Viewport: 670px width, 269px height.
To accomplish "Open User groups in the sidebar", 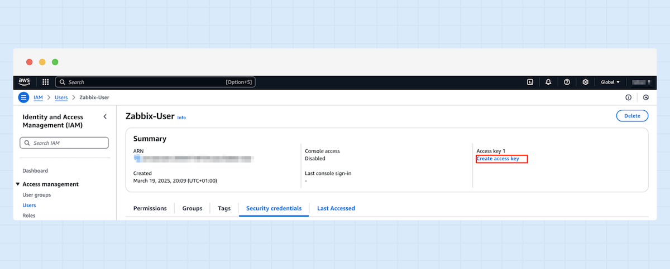I will click(x=37, y=195).
